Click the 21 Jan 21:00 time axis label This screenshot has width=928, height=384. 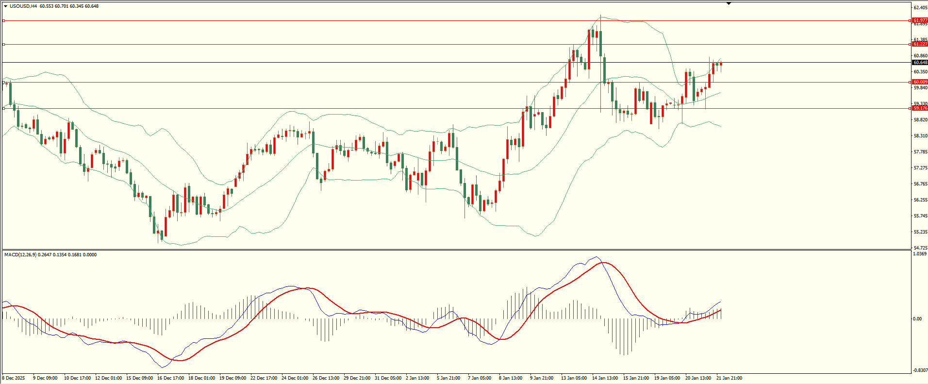729,378
